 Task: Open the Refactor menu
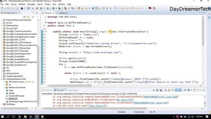coord(22,4)
